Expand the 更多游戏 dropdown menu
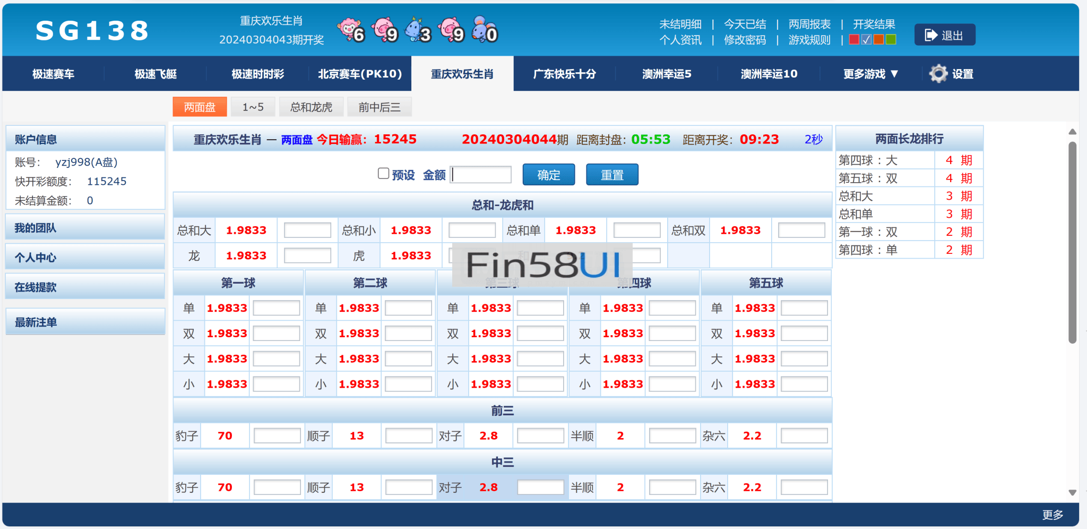1087x529 pixels. point(870,74)
